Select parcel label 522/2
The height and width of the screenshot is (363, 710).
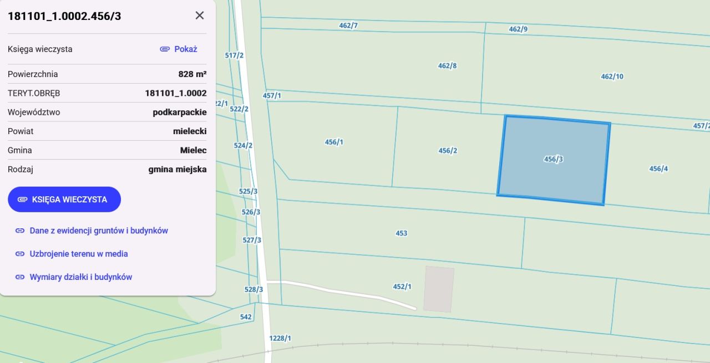pyautogui.click(x=239, y=109)
